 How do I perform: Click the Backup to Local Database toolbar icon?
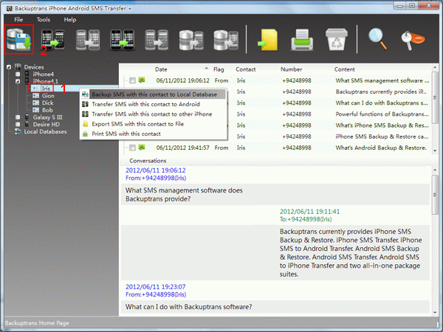pyautogui.click(x=19, y=39)
